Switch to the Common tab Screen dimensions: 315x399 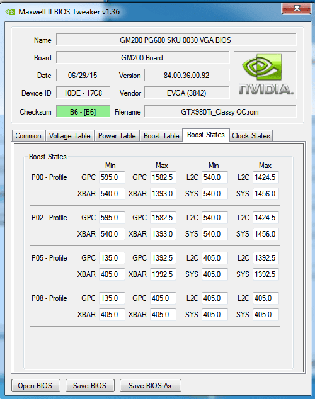pos(28,136)
